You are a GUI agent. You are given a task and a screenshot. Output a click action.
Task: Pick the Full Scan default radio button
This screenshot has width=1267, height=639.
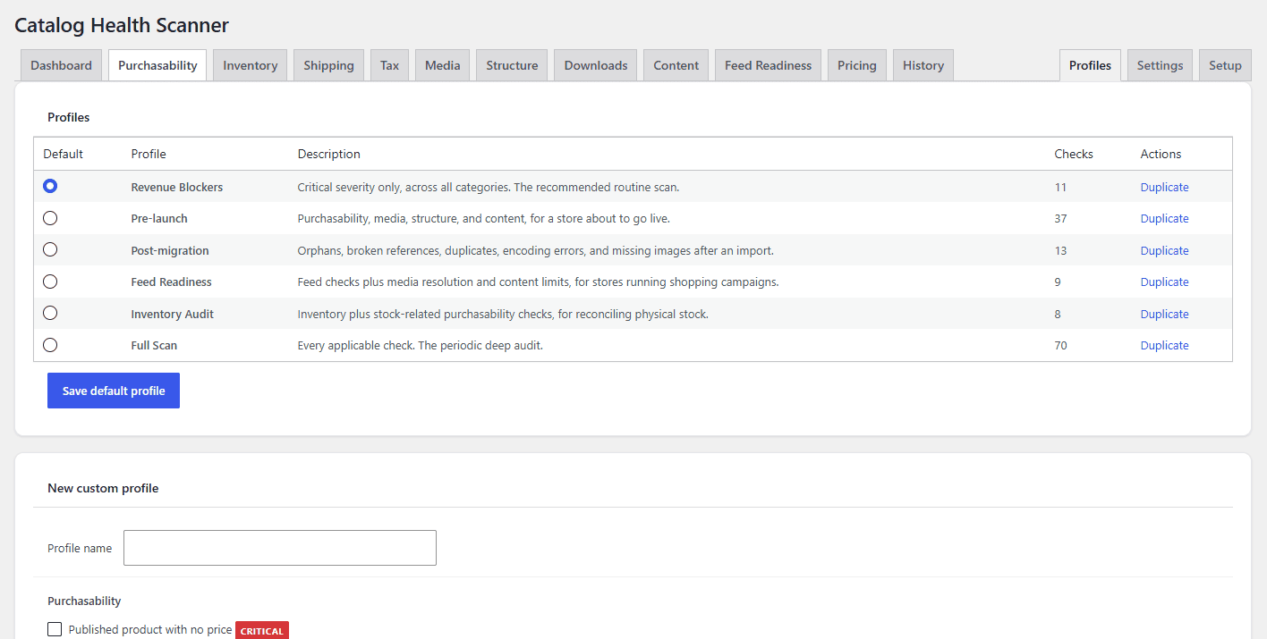pos(50,345)
